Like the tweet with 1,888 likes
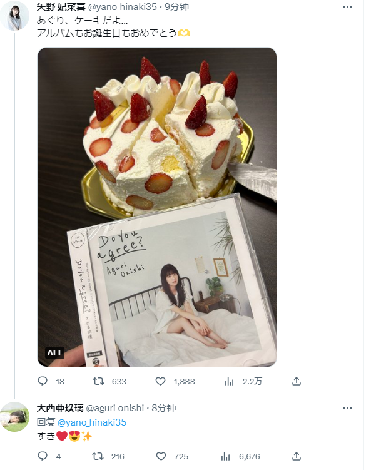371x470 pixels. (161, 381)
